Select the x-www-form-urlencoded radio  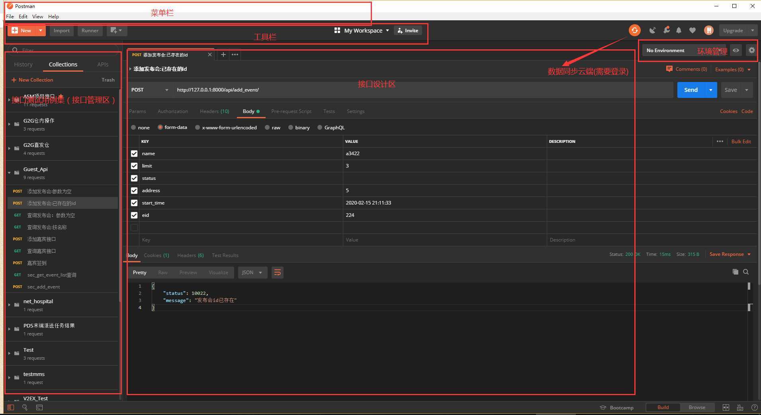[198, 128]
